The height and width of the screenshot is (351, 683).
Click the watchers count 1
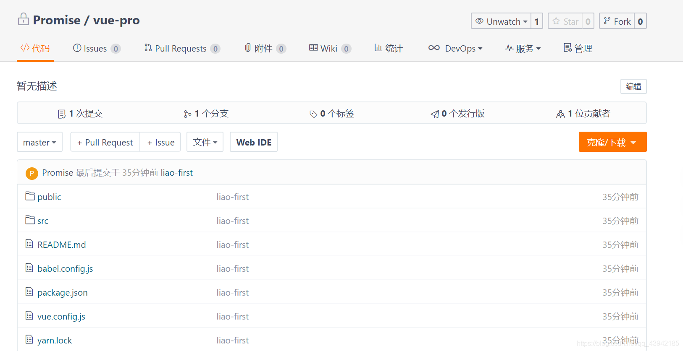point(537,21)
